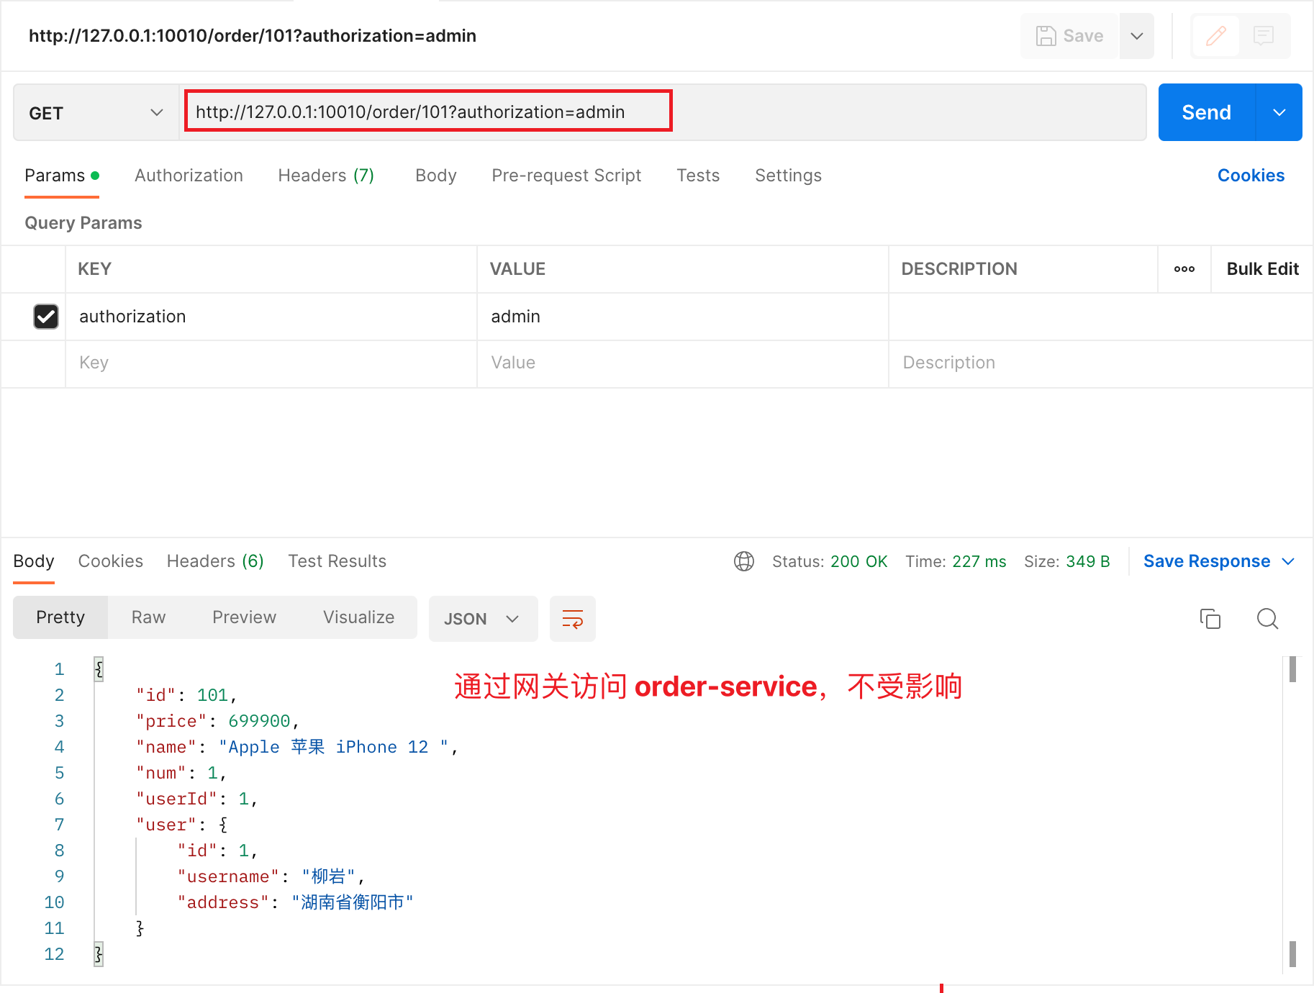The width and height of the screenshot is (1314, 993).
Task: Copy the response body to the clipboard
Action: (x=1210, y=619)
